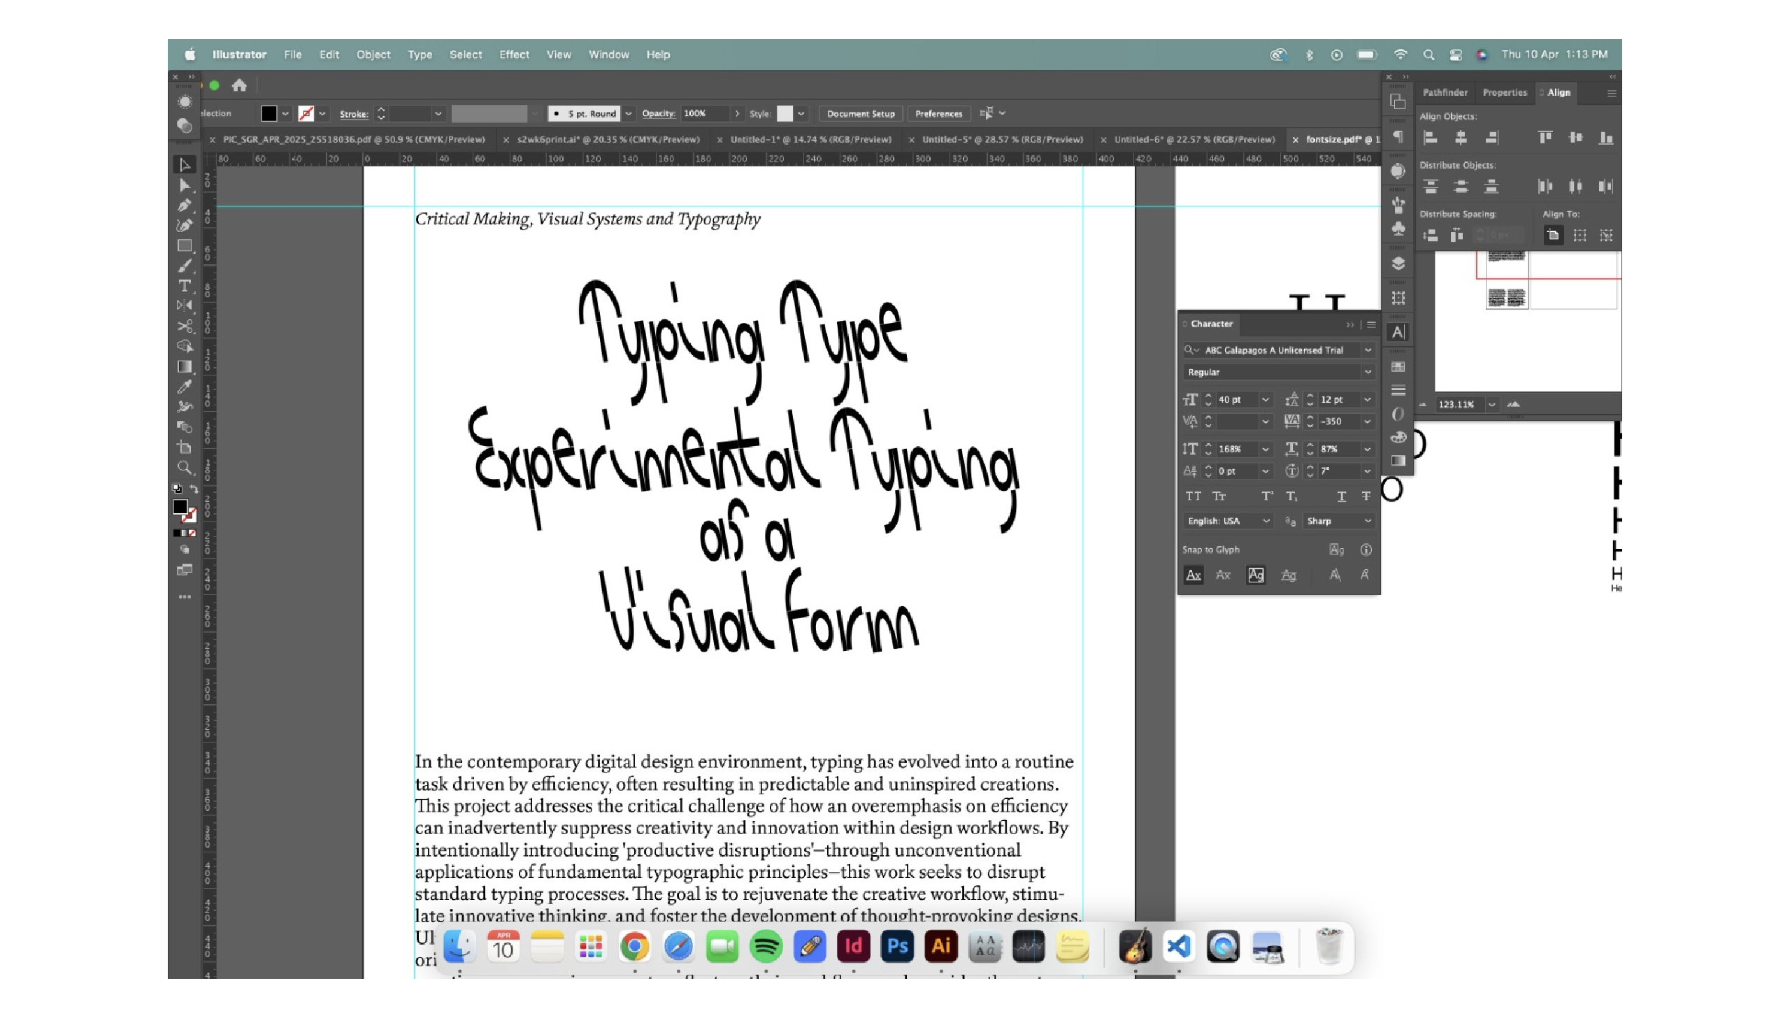Switch to Untitled-6 document tab

click(1194, 140)
